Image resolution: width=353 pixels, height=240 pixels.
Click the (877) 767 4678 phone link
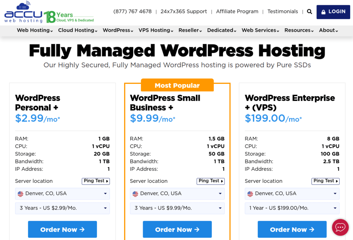(132, 11)
